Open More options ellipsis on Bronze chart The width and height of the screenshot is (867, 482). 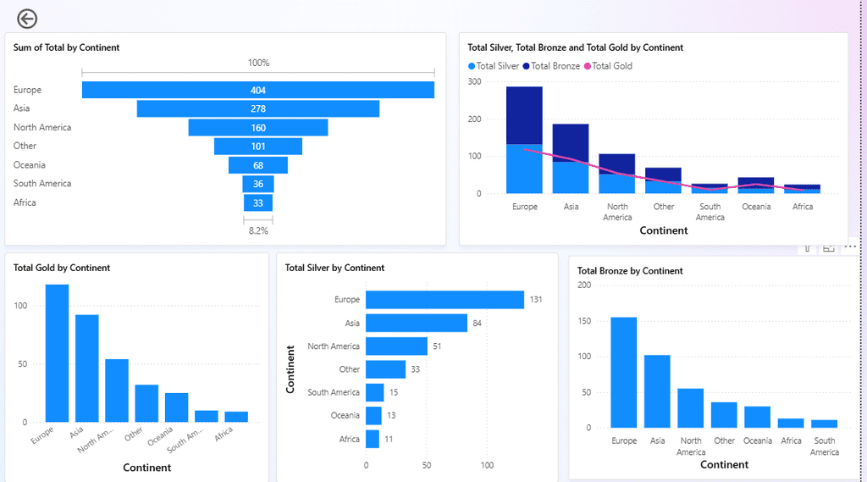pos(850,247)
